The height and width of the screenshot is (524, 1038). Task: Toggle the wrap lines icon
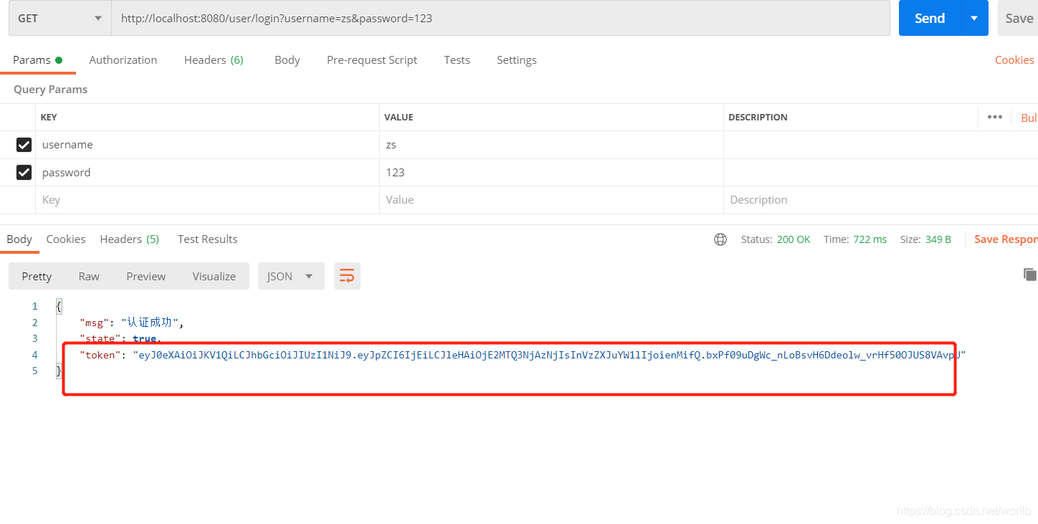pyautogui.click(x=347, y=276)
